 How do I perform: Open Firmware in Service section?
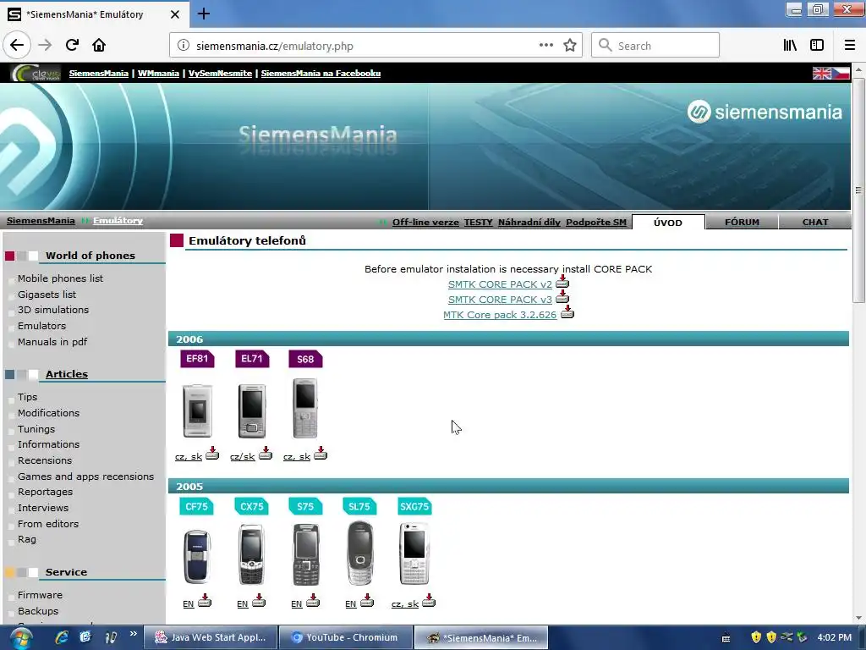40,595
